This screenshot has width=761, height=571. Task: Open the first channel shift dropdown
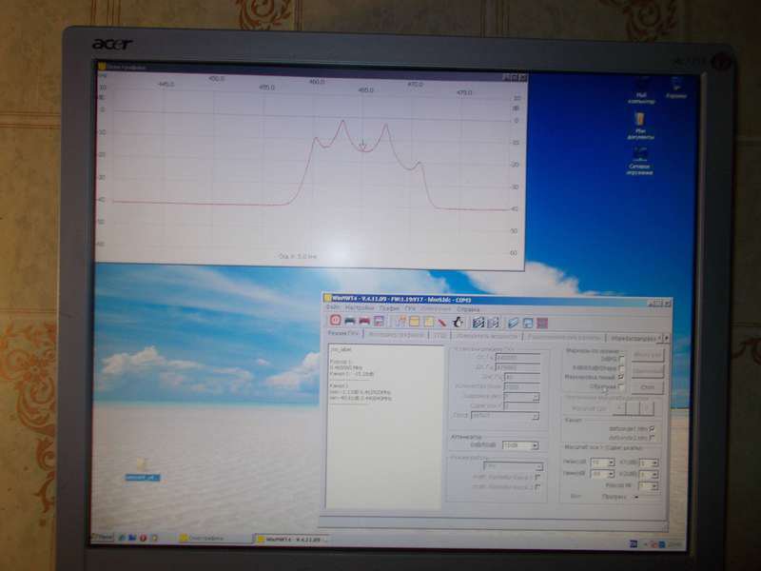(x=649, y=463)
